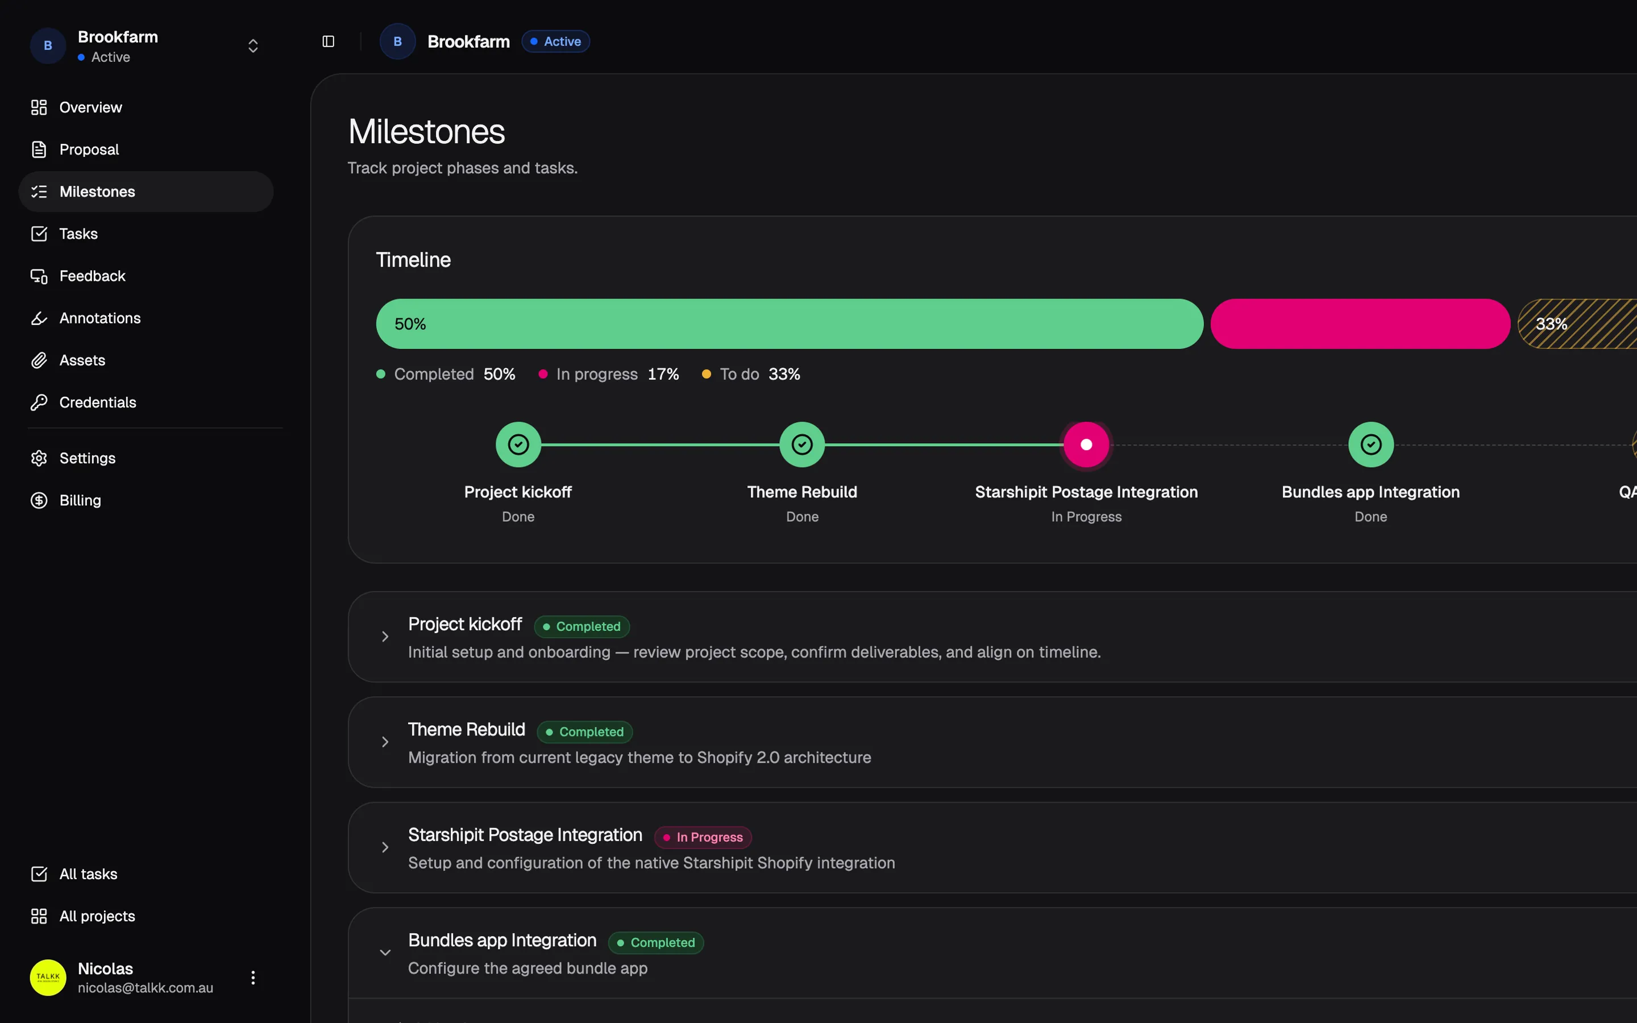This screenshot has width=1637, height=1023.
Task: Click the Feedback chat icon
Action: click(39, 276)
